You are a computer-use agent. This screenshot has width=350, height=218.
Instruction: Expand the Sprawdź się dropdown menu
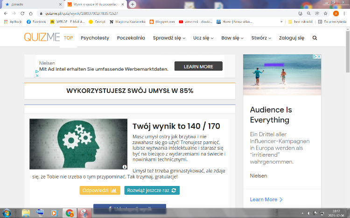(x=169, y=38)
